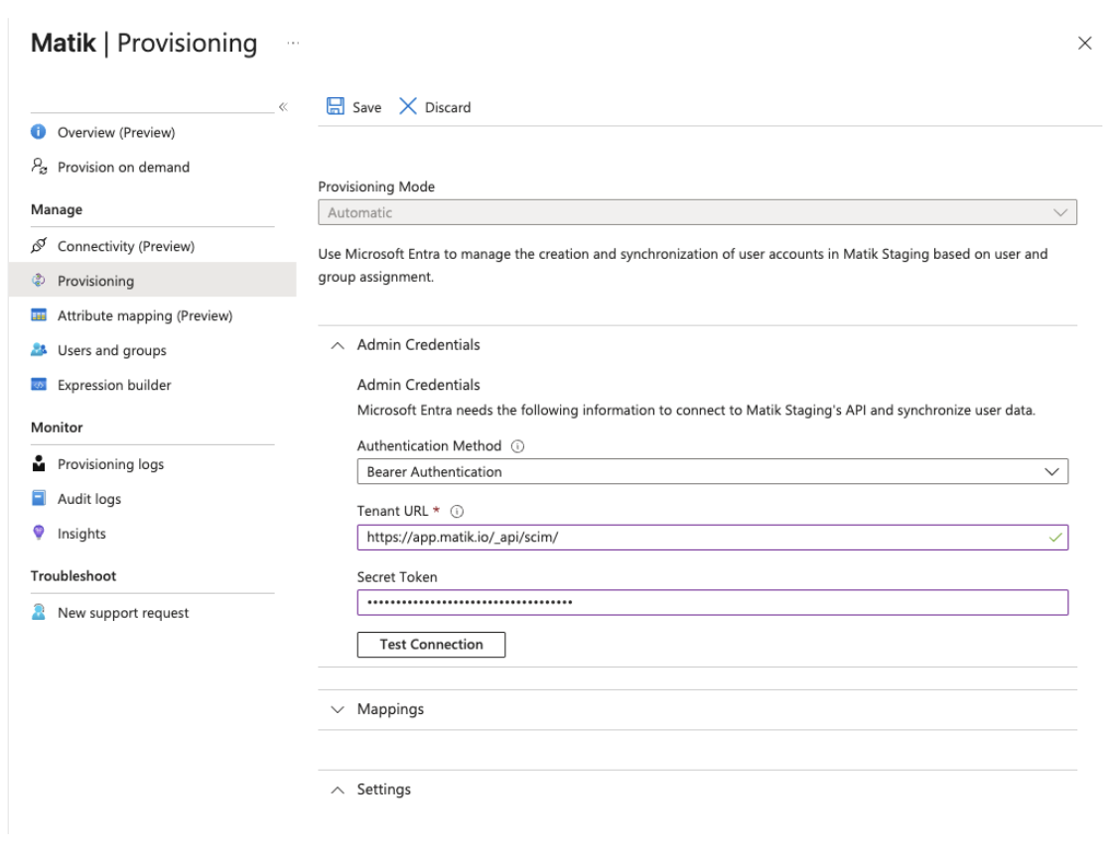Viewport: 1114px width, 851px height.
Task: Open New support request link
Action: coord(123,613)
